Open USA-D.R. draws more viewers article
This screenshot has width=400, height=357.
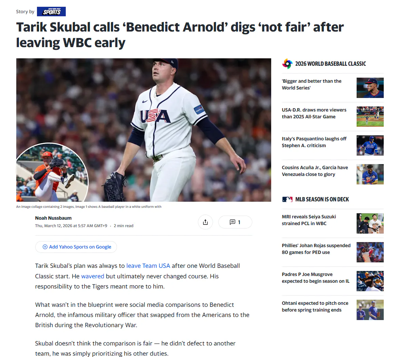(x=314, y=113)
